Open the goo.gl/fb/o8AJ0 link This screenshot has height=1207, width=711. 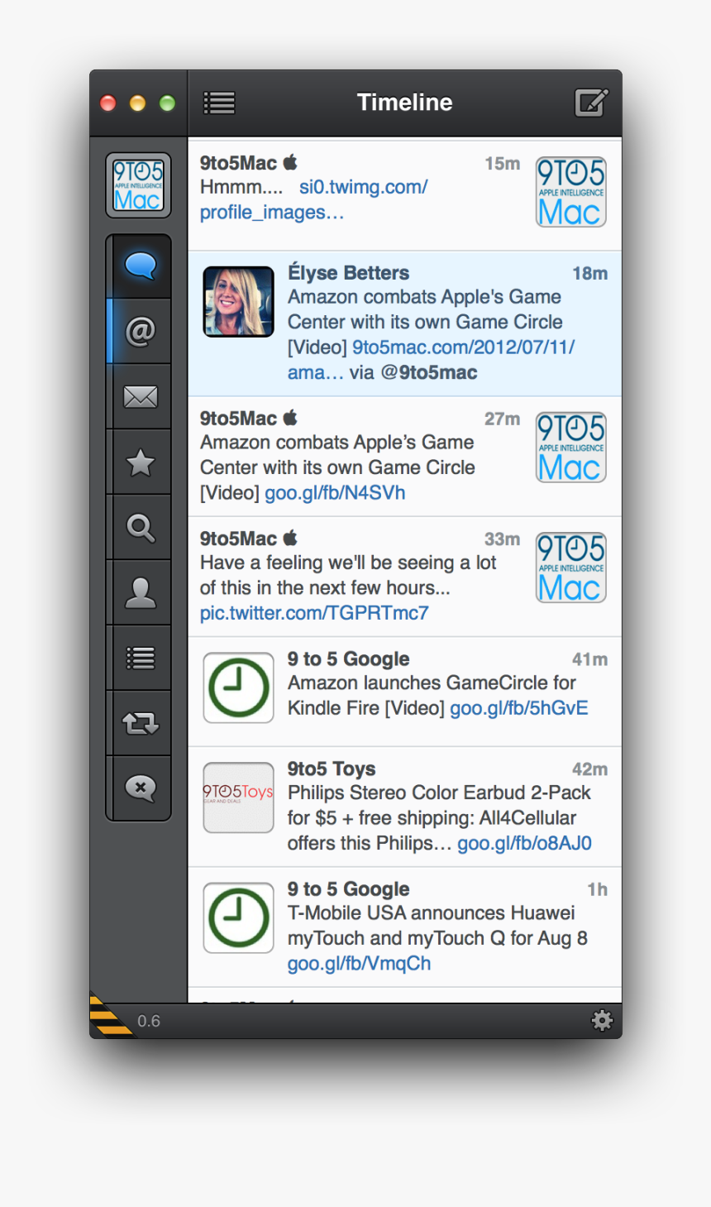click(x=524, y=843)
